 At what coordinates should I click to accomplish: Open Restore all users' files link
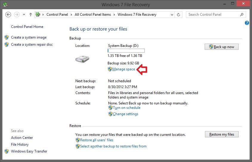point(97,140)
